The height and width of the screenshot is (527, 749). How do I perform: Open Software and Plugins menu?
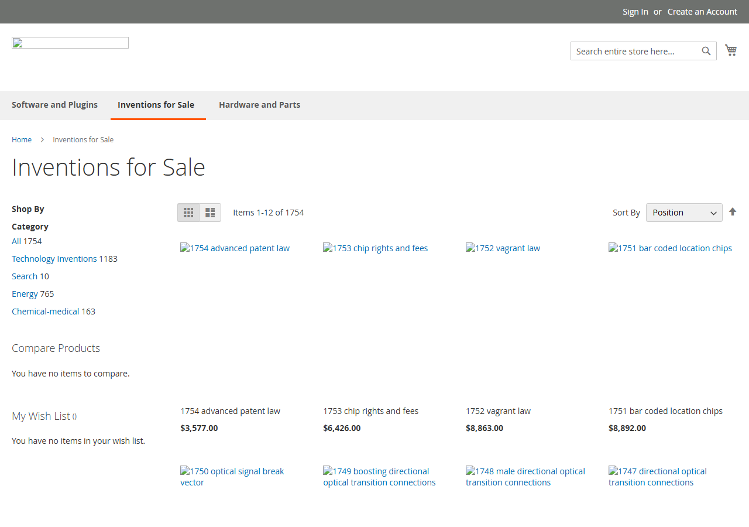tap(54, 105)
